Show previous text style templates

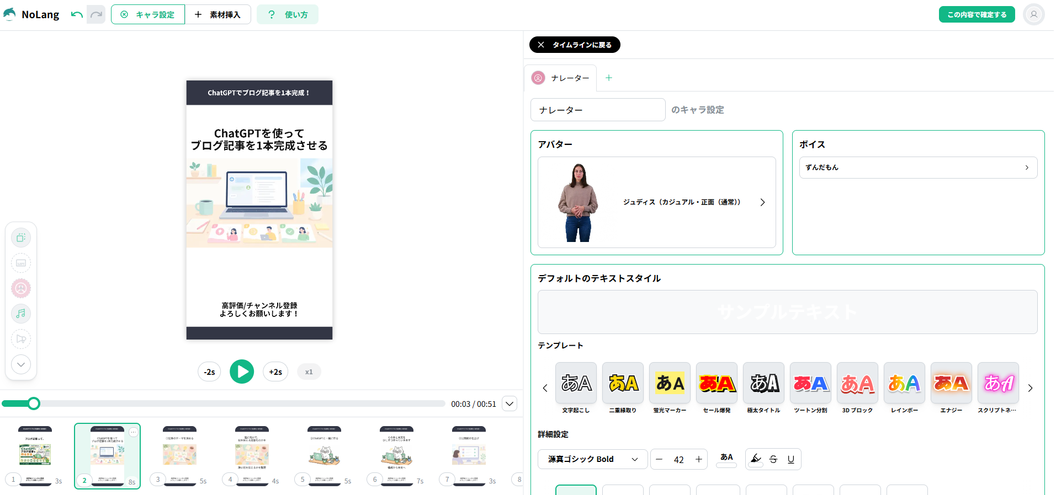[x=545, y=388]
